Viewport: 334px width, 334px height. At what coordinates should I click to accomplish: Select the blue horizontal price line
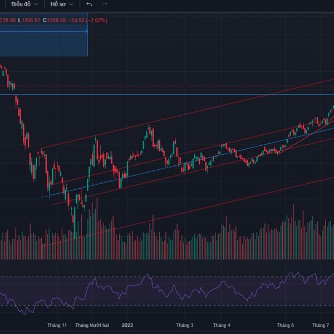pyautogui.click(x=167, y=95)
